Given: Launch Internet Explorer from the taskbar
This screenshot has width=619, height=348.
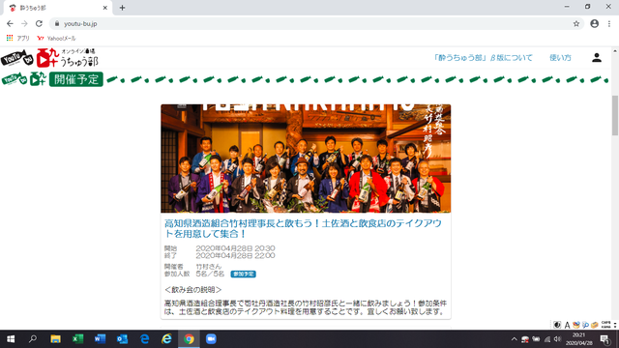Looking at the screenshot, I should tap(166, 339).
